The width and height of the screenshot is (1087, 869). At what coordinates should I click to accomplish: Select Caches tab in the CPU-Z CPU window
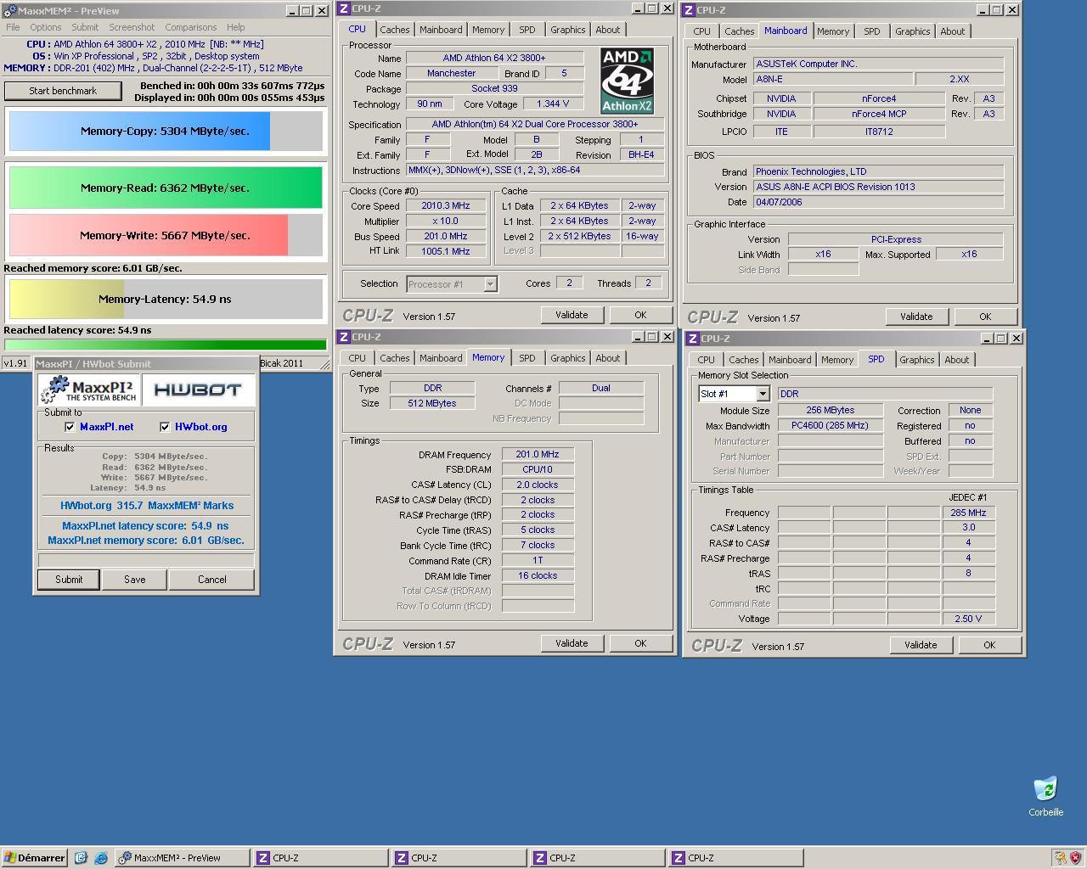pyautogui.click(x=394, y=30)
